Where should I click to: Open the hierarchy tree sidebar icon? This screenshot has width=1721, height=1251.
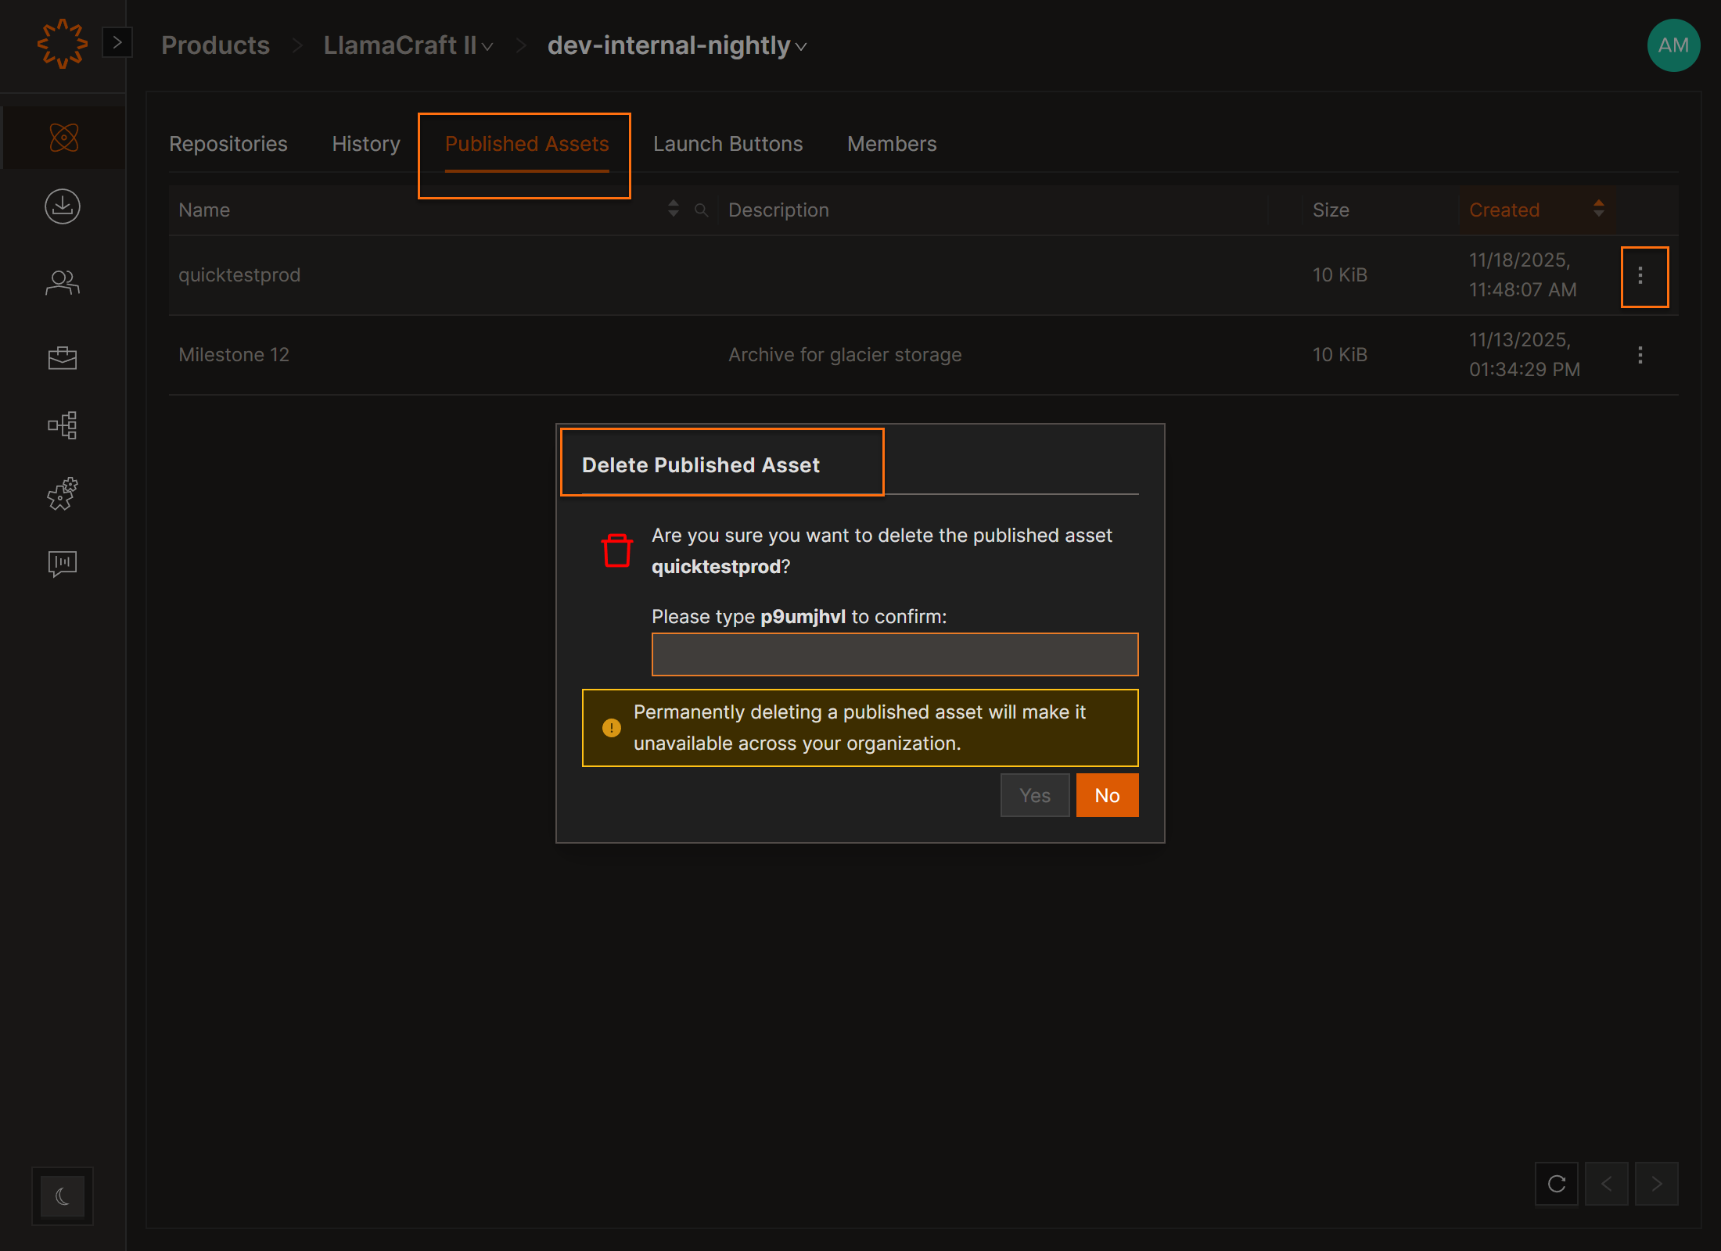(63, 425)
